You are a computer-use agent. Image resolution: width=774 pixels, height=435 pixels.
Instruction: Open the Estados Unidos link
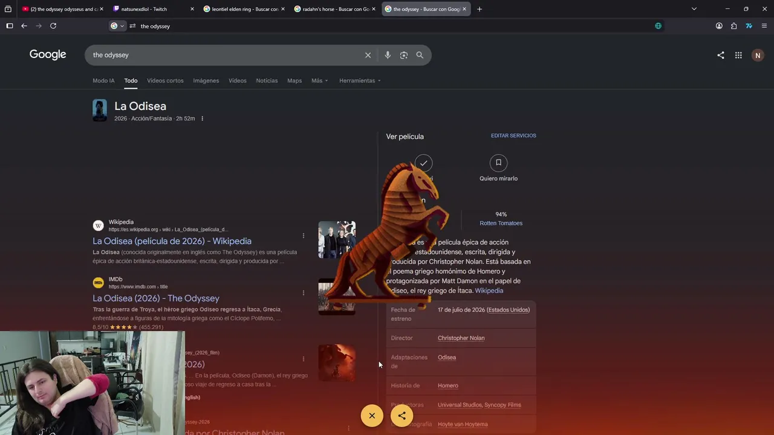coord(509,310)
